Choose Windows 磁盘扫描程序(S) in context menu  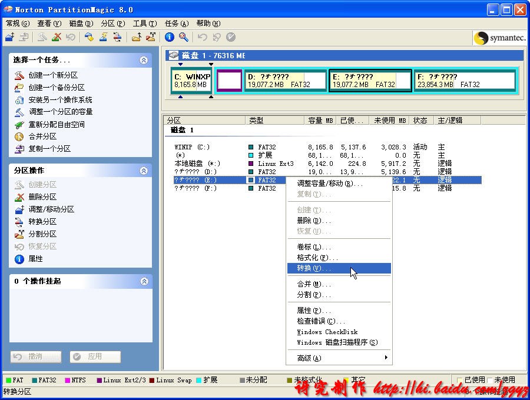coord(339,342)
